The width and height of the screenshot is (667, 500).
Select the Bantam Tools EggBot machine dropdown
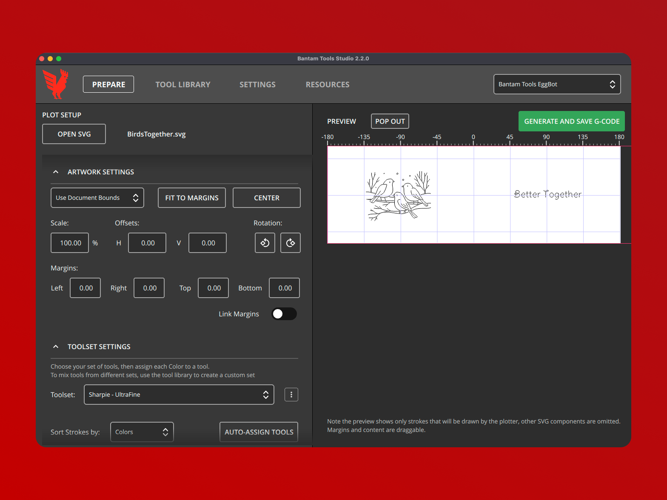(556, 84)
